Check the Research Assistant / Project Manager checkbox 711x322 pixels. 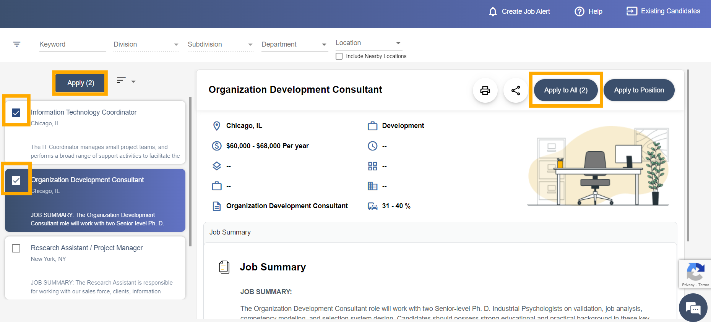[x=16, y=248]
